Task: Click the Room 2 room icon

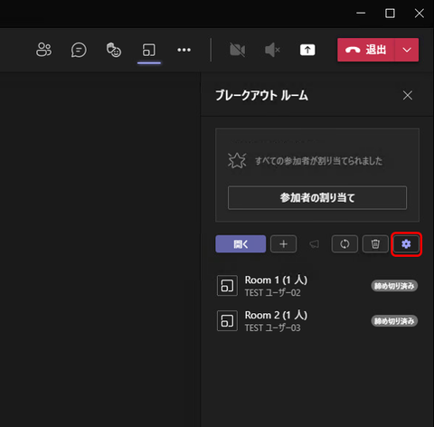Action: pos(227,321)
